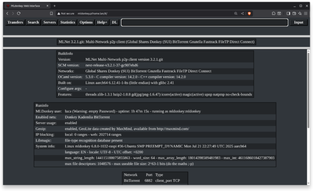Open the Transfers menu
The width and height of the screenshot is (313, 191).
pyautogui.click(x=15, y=23)
